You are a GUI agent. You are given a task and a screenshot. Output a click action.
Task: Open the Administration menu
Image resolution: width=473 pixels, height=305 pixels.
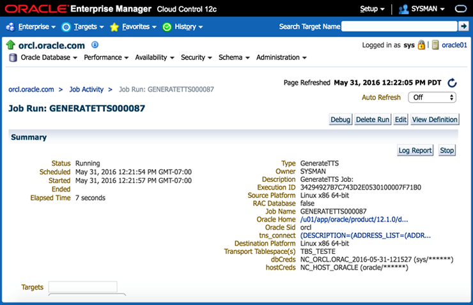pyautogui.click(x=281, y=57)
